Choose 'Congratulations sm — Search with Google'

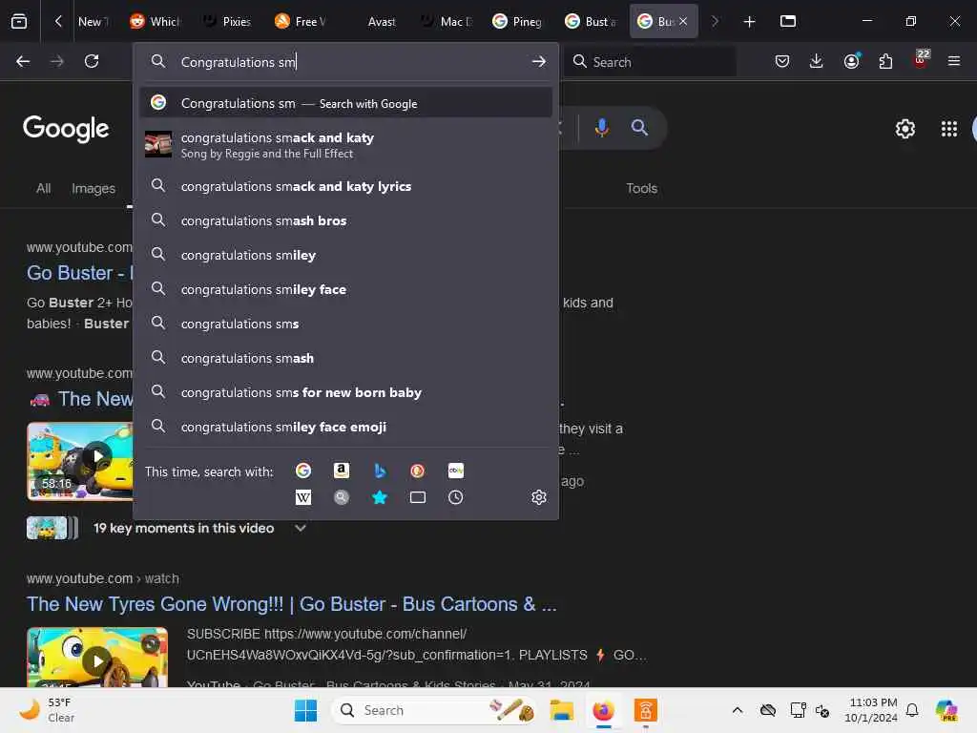tap(345, 103)
